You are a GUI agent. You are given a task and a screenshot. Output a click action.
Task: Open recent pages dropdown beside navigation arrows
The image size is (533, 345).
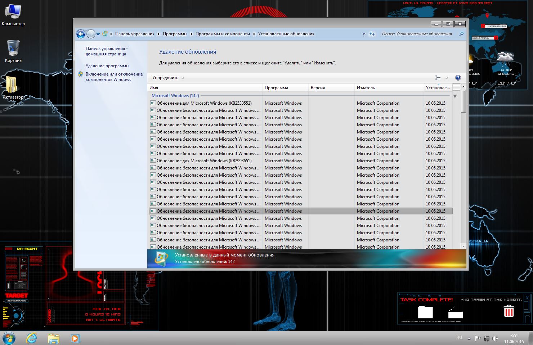tap(98, 34)
